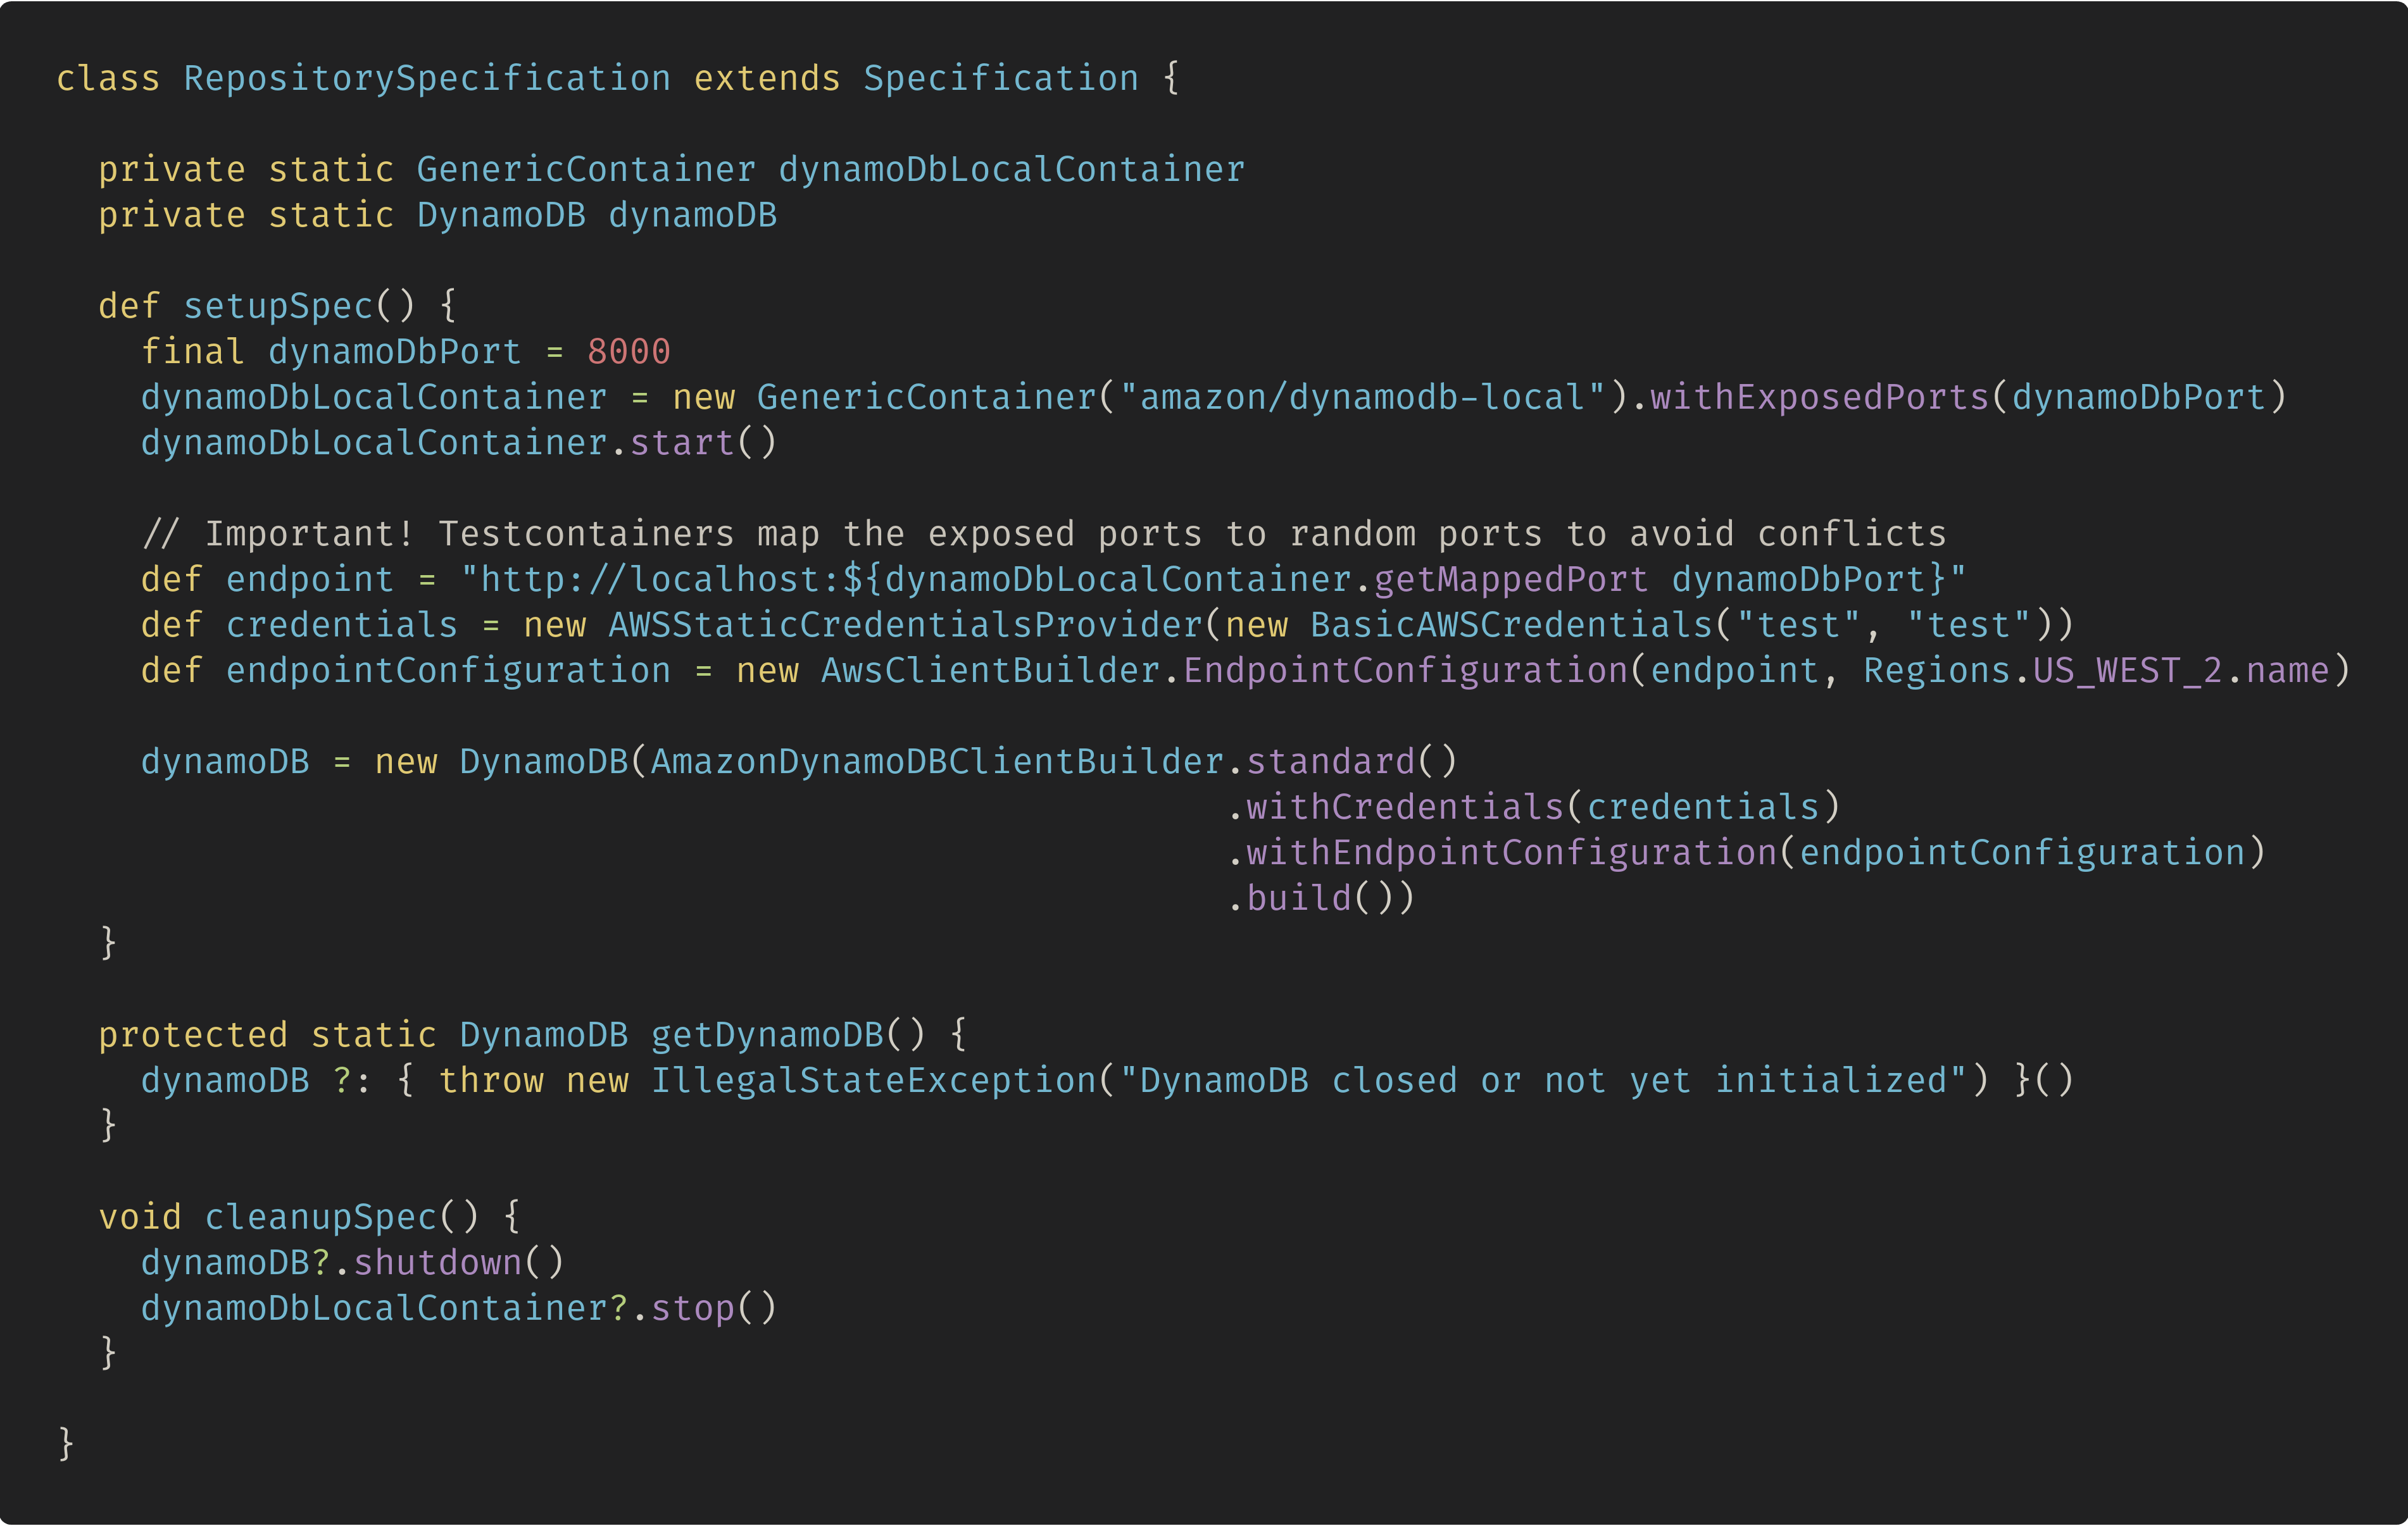Click the 'extends' keyword
Screen dimensions: 2408x1526
coord(767,79)
